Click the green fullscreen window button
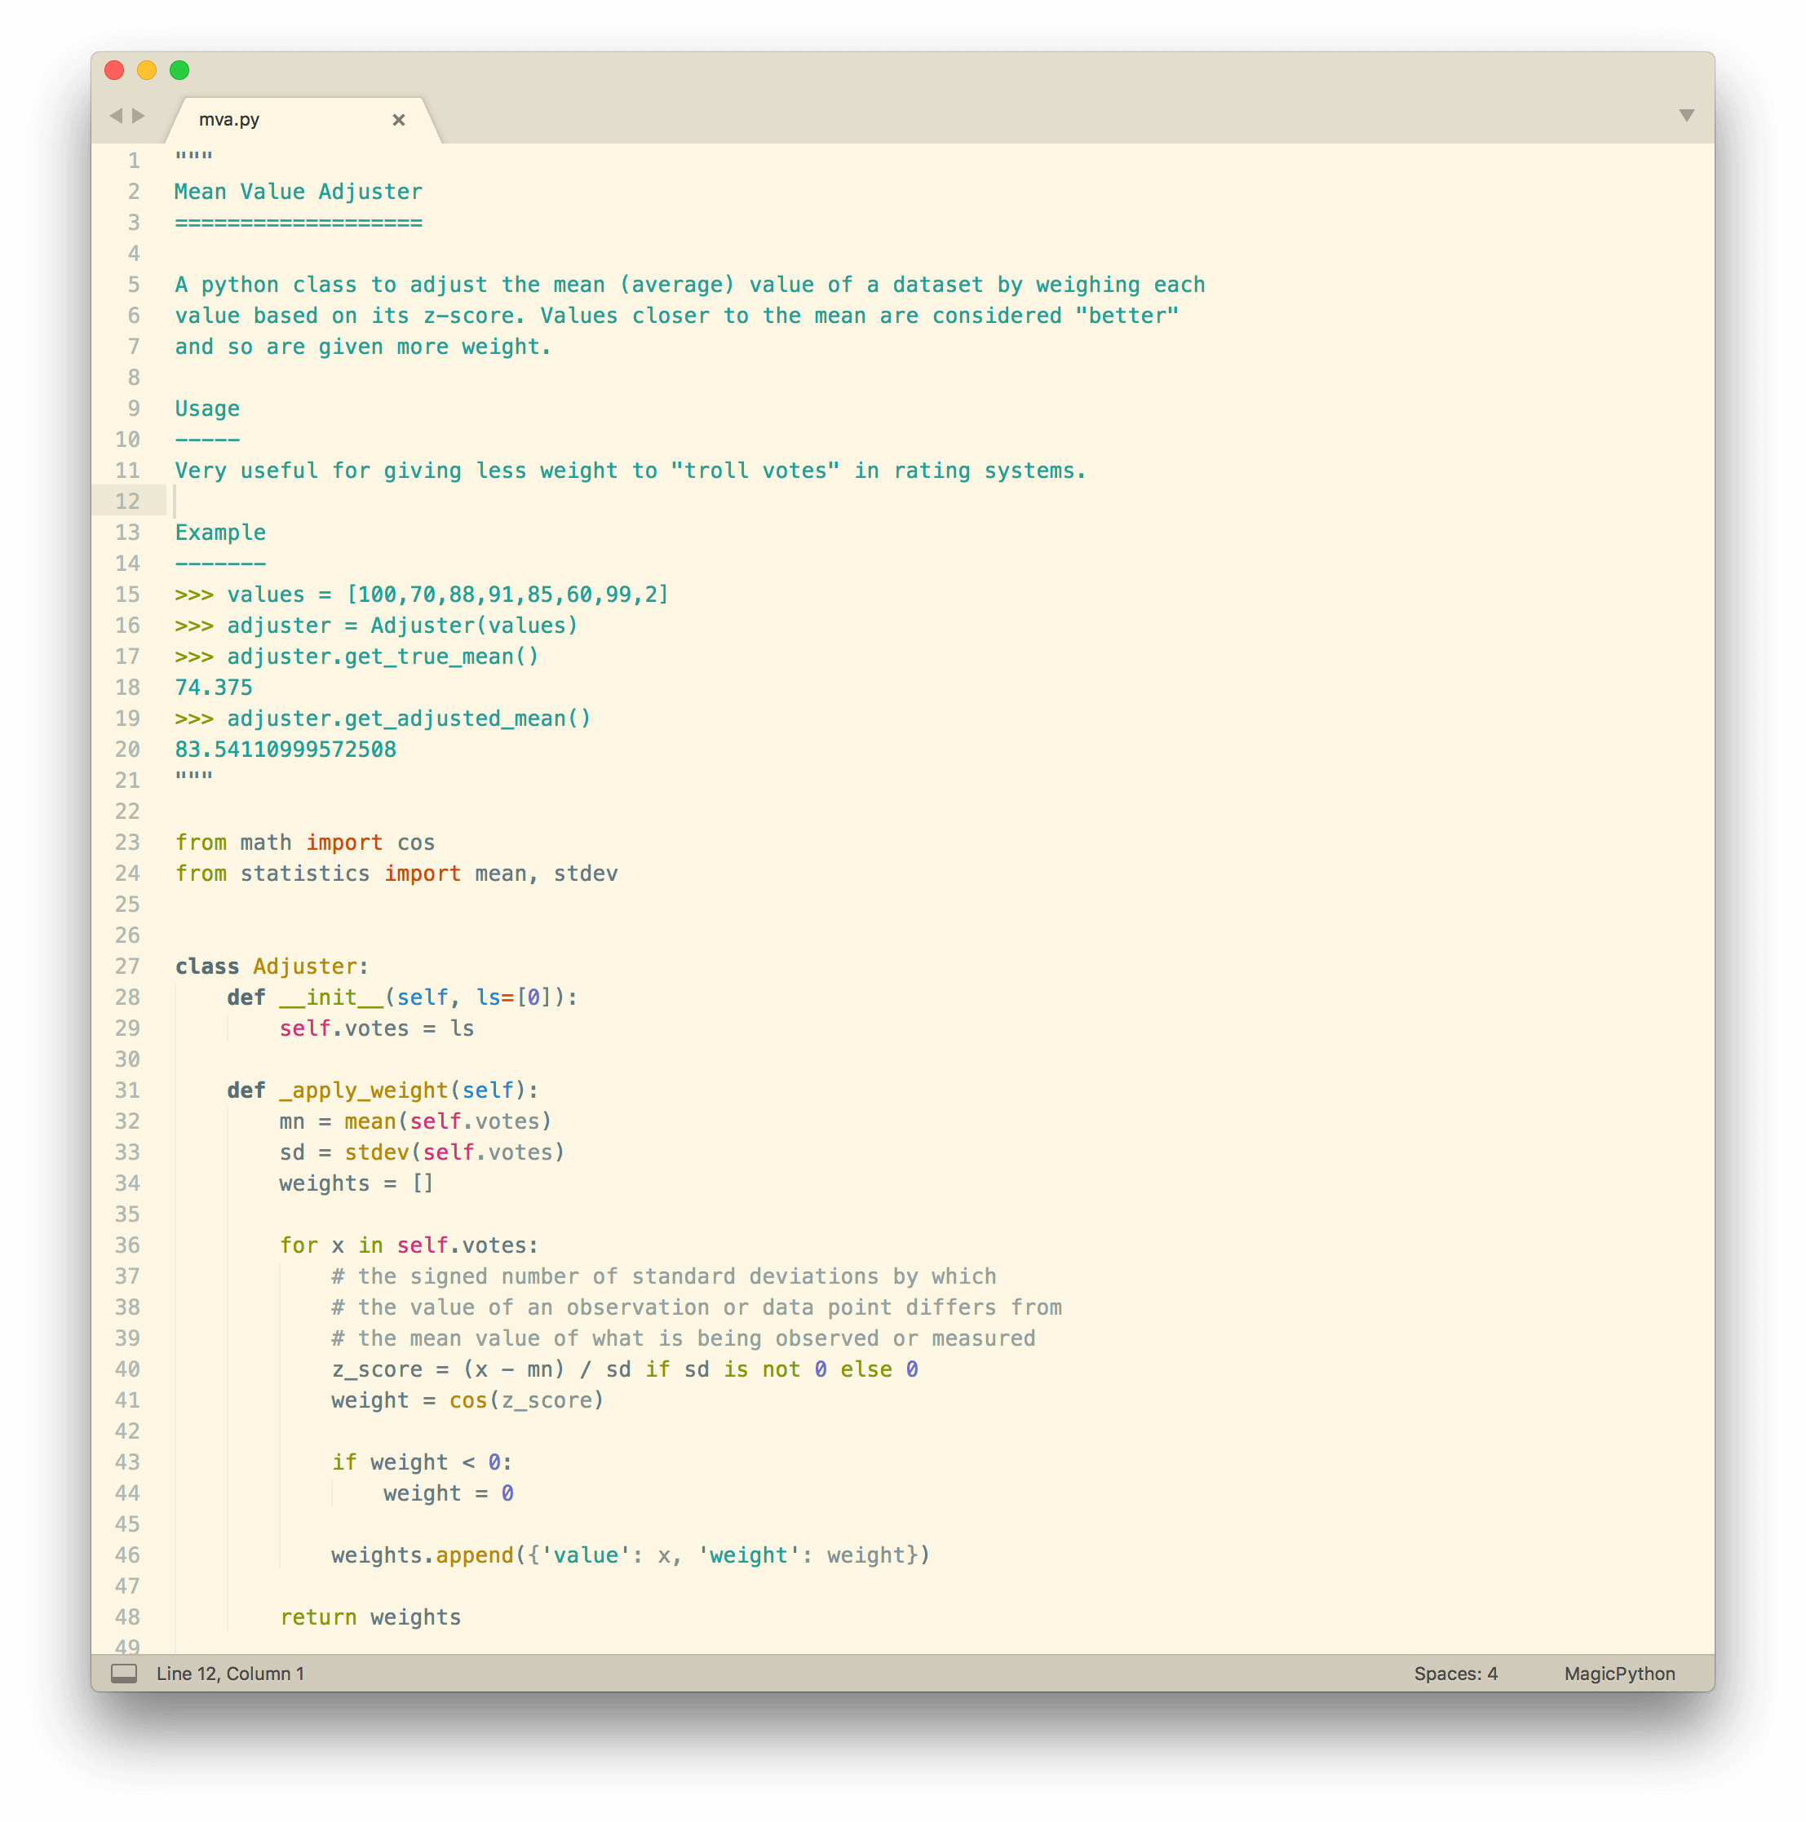 click(x=179, y=70)
